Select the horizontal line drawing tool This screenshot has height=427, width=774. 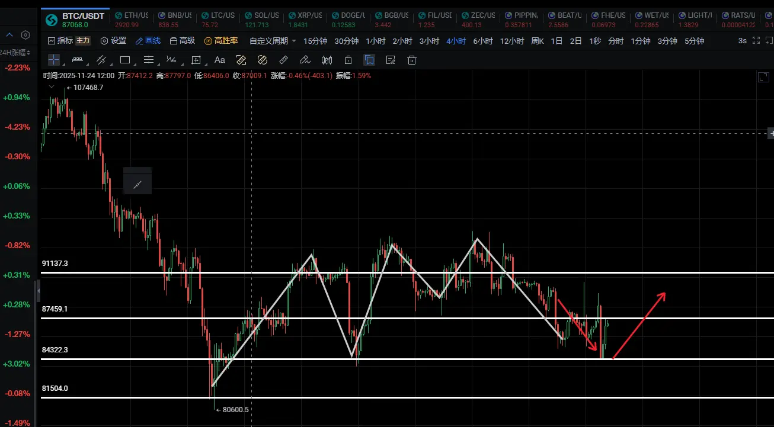click(77, 60)
